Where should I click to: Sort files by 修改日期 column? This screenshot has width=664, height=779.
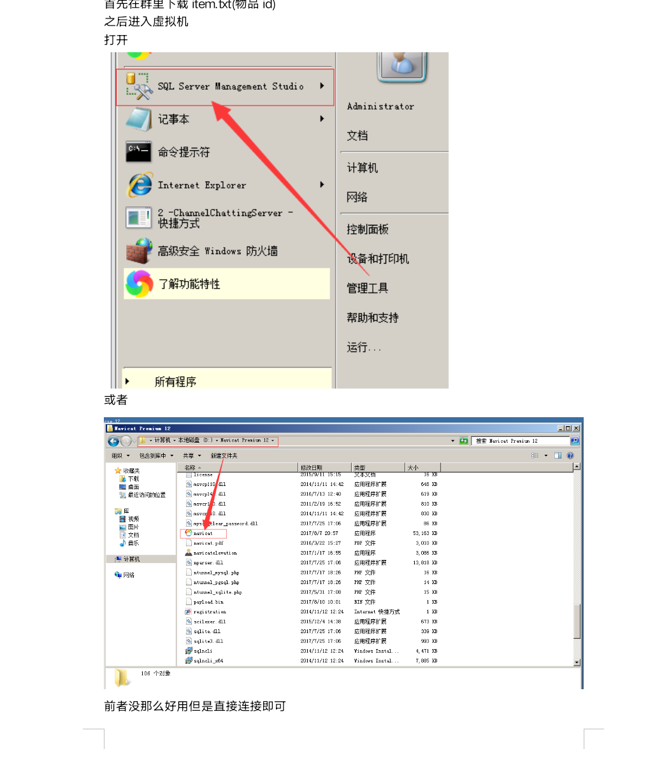coord(325,468)
